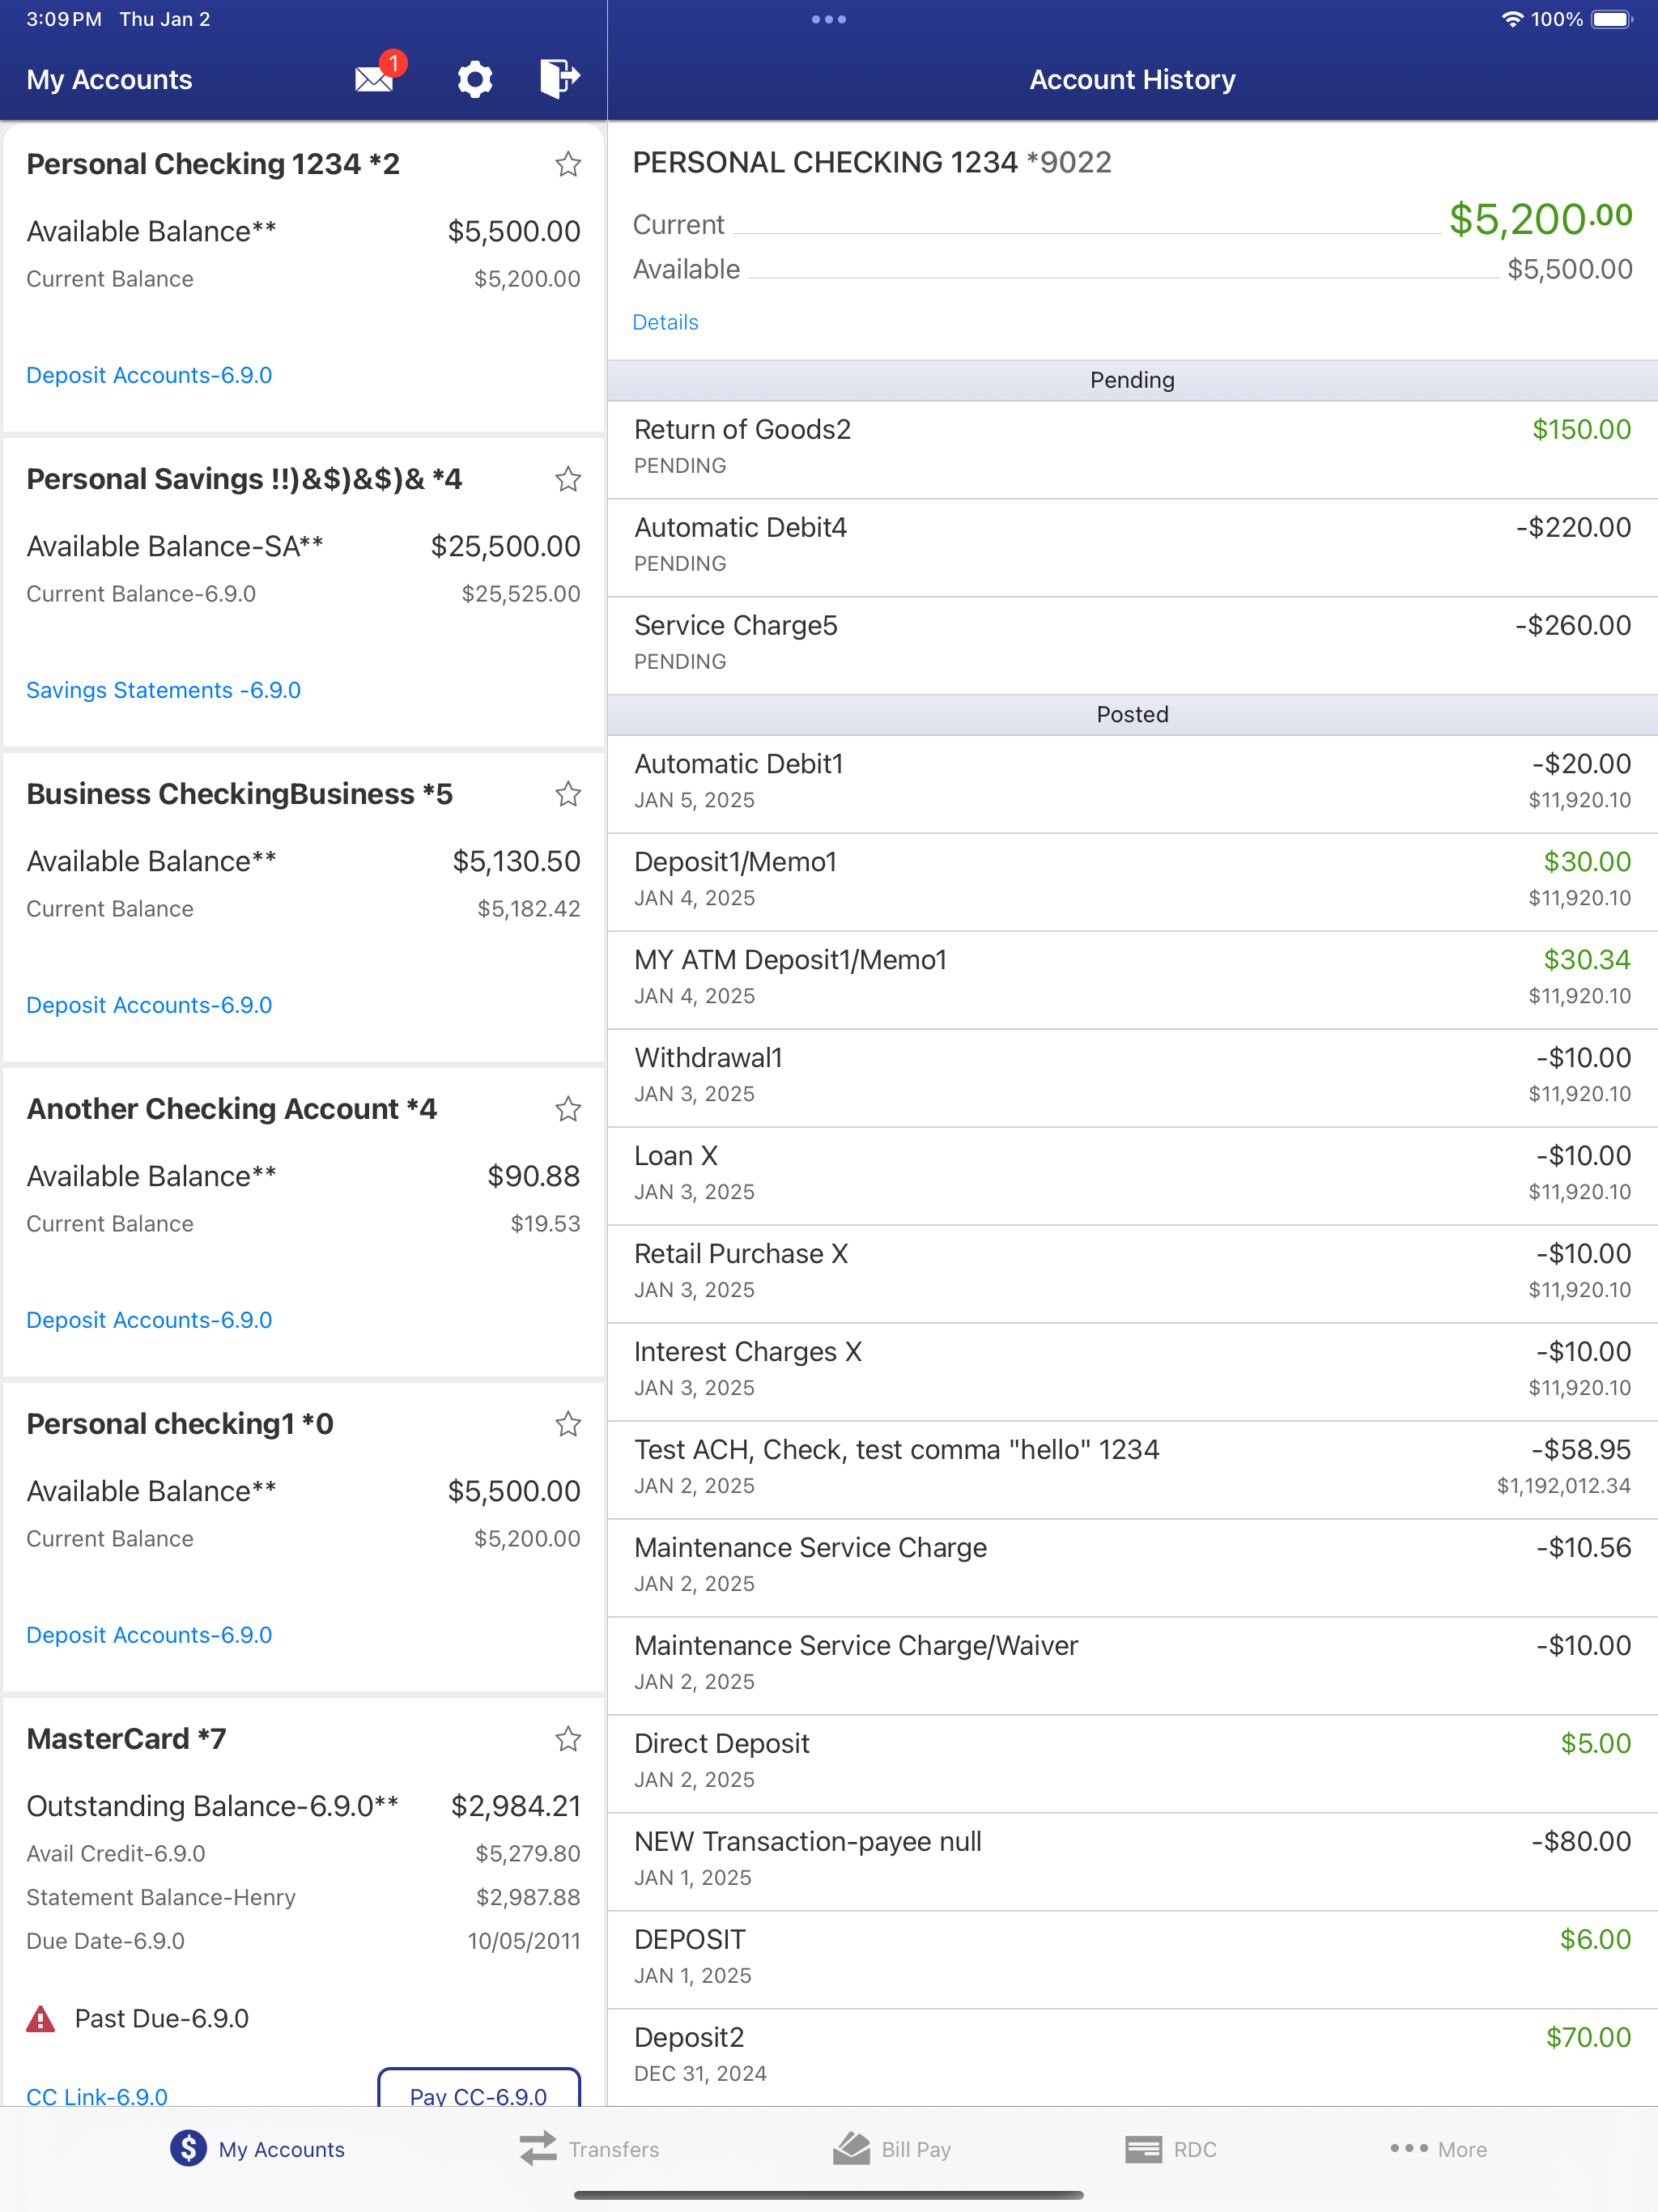Tap the Pending section header
The height and width of the screenshot is (2212, 1658).
point(1132,380)
